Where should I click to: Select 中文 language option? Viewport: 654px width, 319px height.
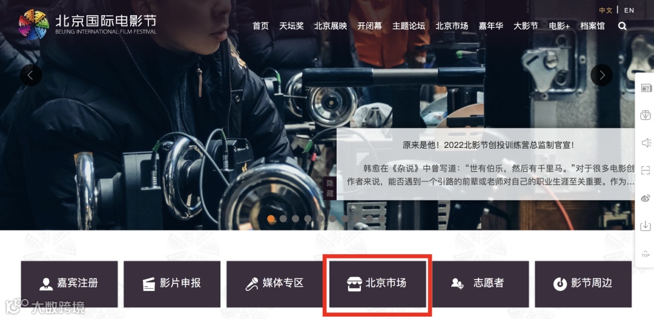pos(606,10)
